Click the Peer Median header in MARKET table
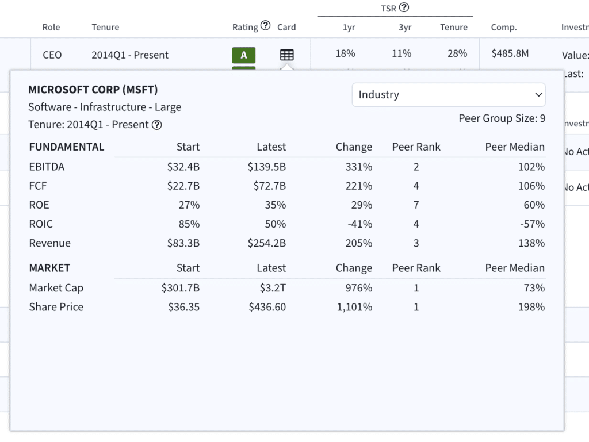Image resolution: width=589 pixels, height=442 pixels. [515, 268]
